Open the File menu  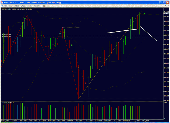pos(5,6)
